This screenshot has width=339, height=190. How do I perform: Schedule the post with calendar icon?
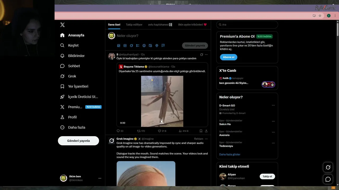(x=150, y=45)
